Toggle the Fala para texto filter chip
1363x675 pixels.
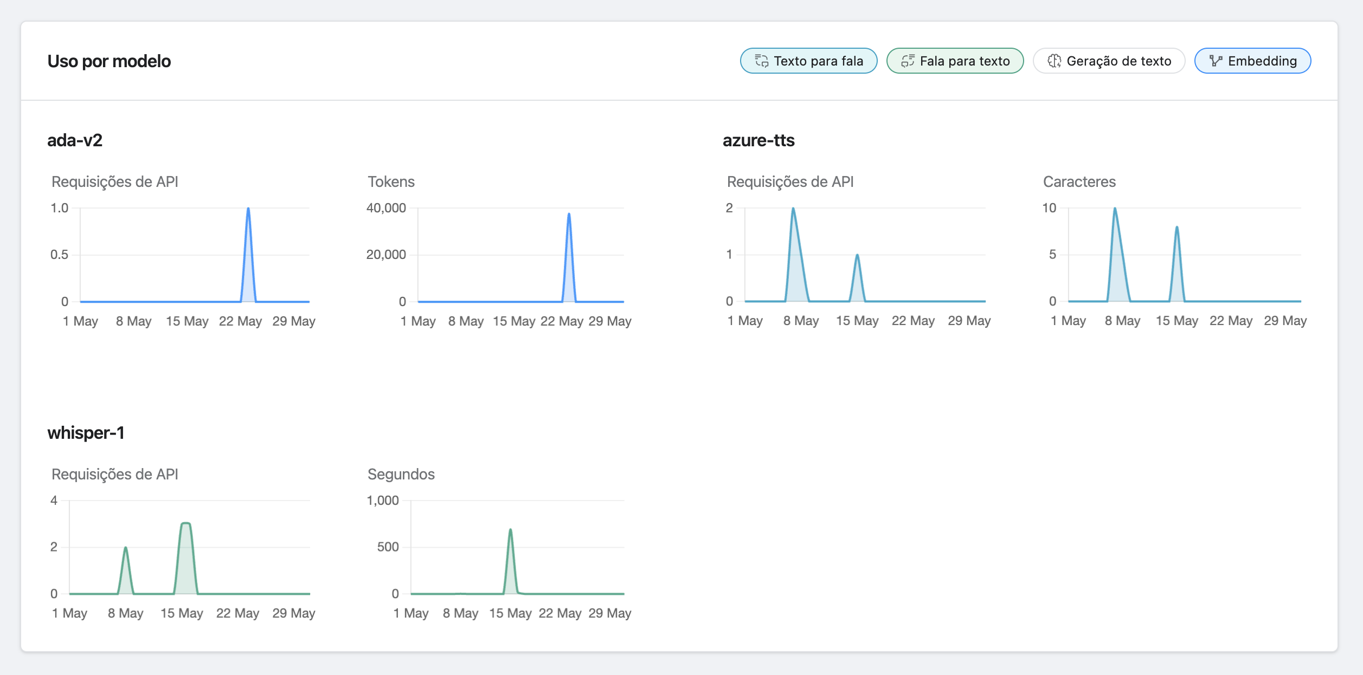click(955, 61)
